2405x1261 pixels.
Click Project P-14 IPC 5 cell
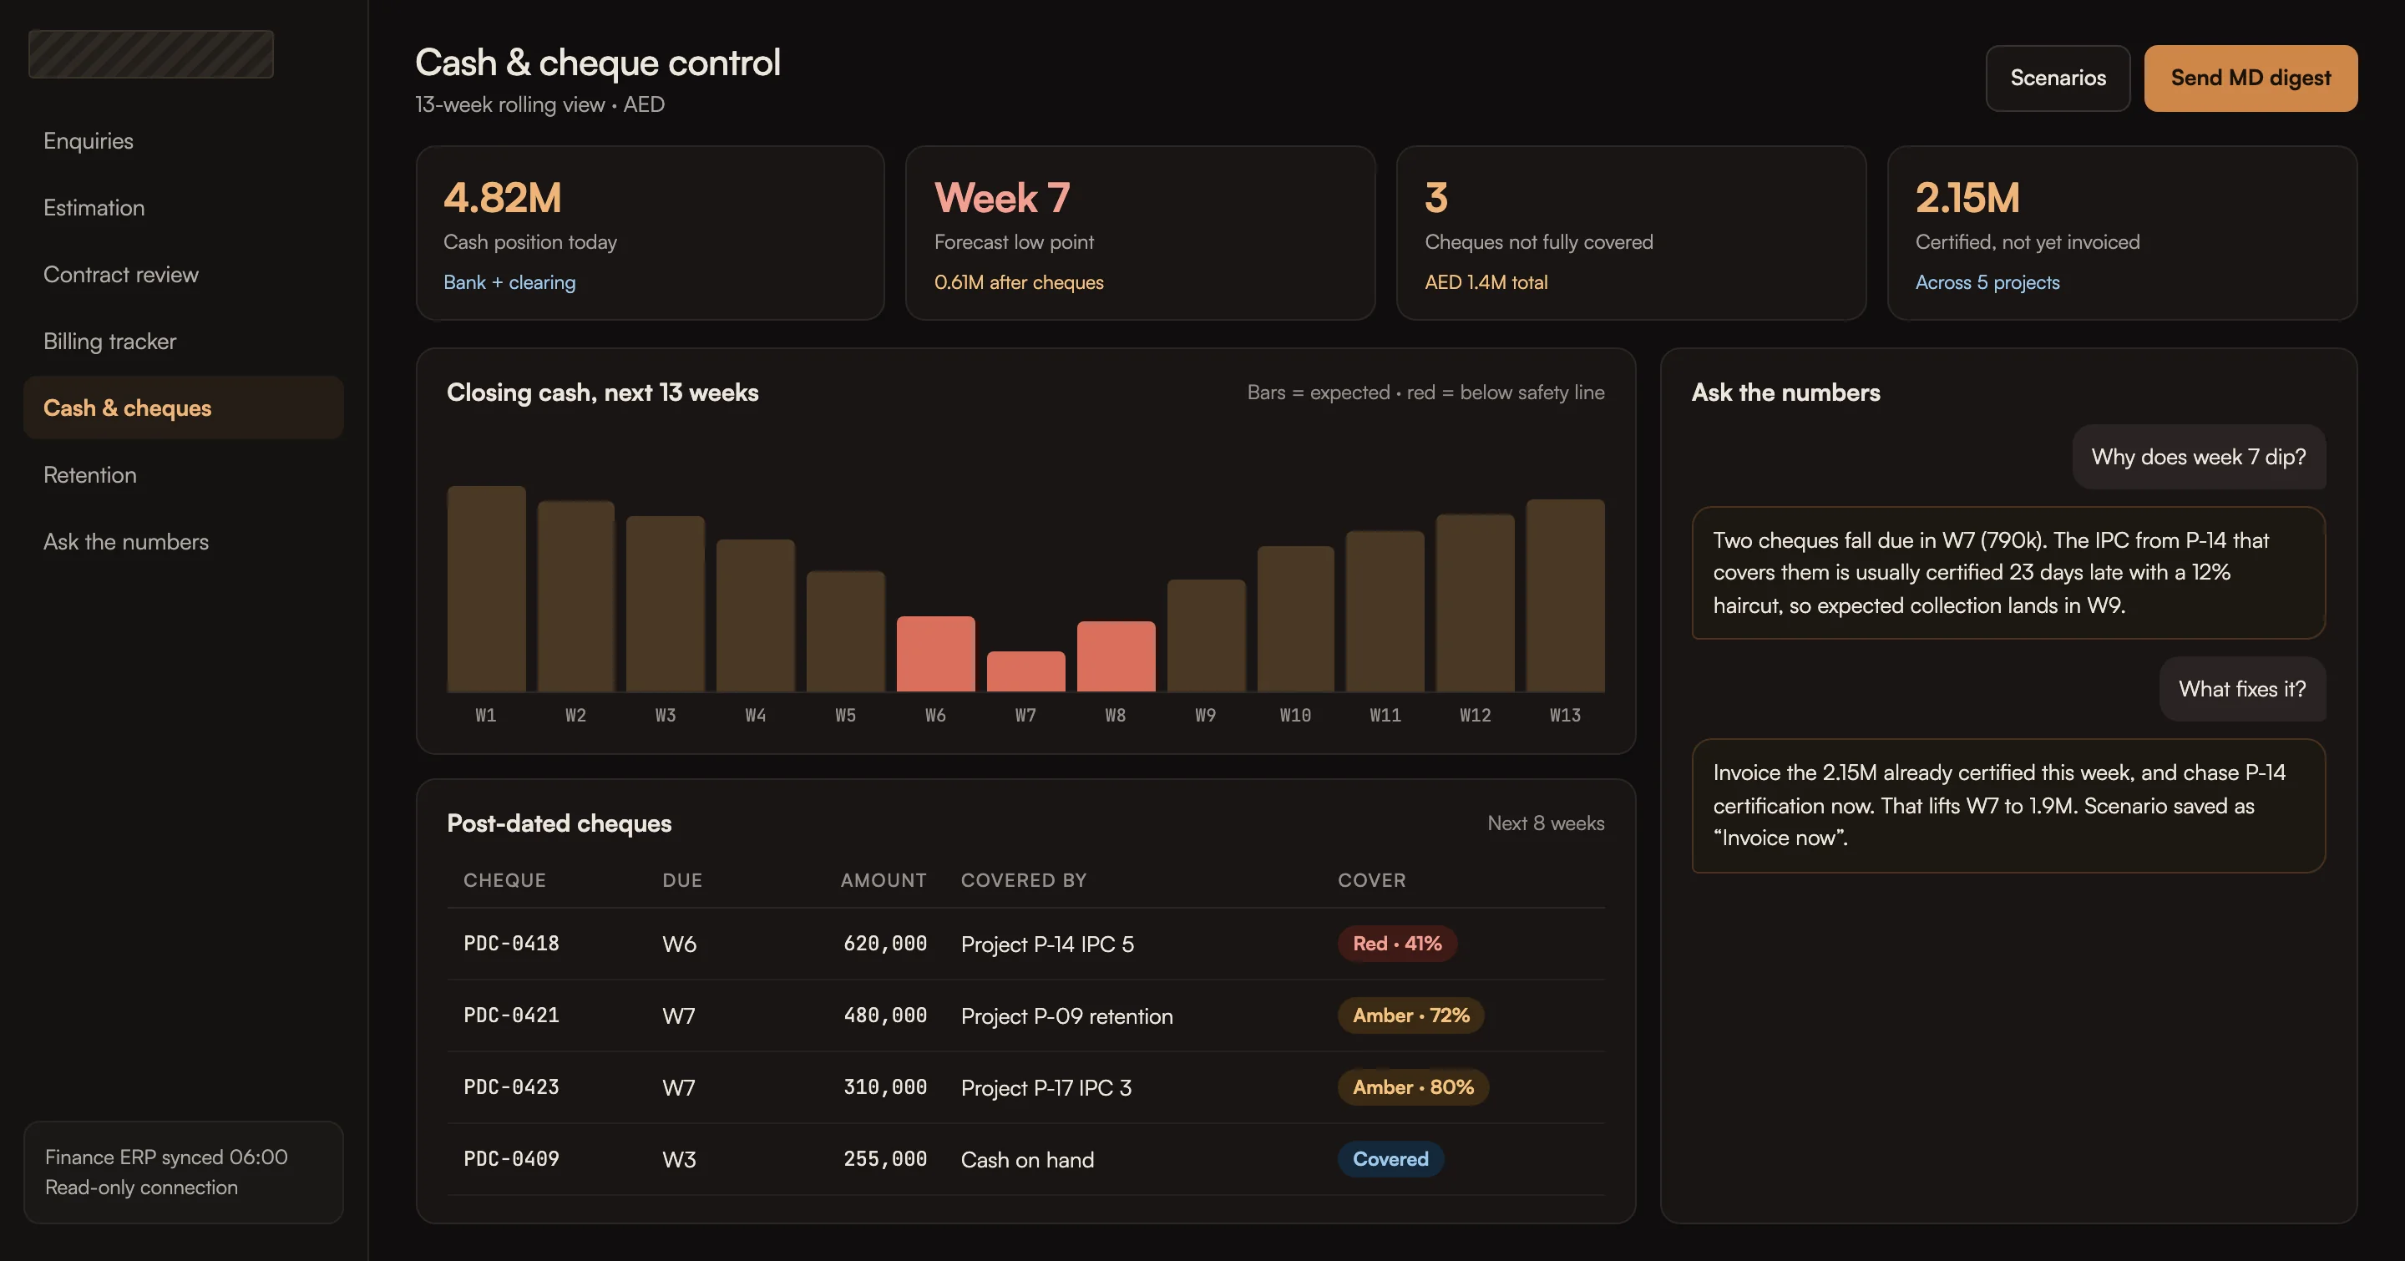click(1047, 944)
